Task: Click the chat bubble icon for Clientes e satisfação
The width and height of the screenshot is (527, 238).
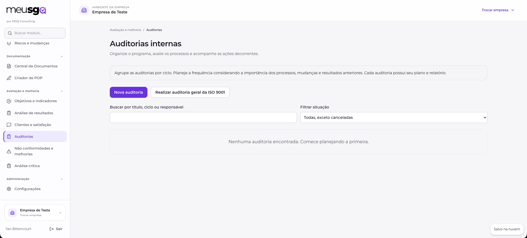Action: point(9,125)
